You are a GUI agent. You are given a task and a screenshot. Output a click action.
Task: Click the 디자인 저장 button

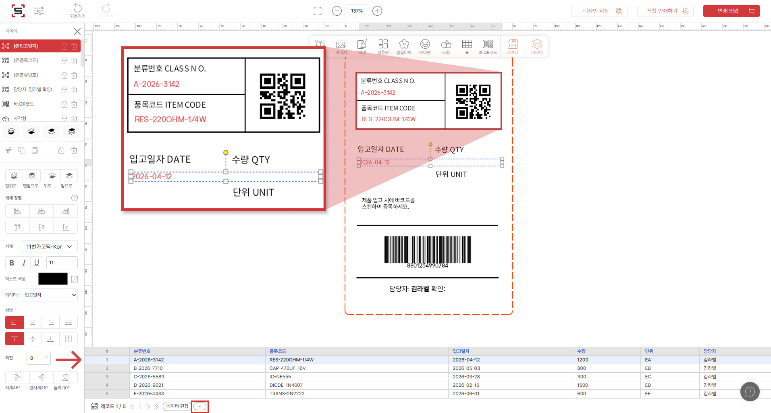[599, 11]
